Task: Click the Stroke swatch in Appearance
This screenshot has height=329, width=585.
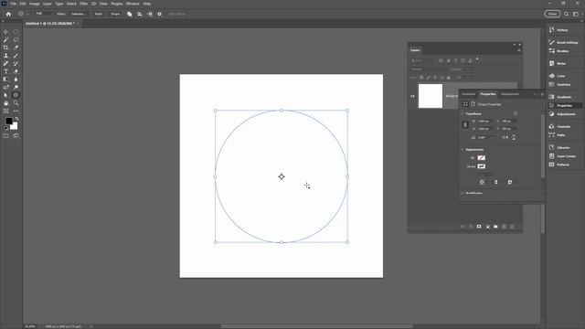Action: pos(482,166)
